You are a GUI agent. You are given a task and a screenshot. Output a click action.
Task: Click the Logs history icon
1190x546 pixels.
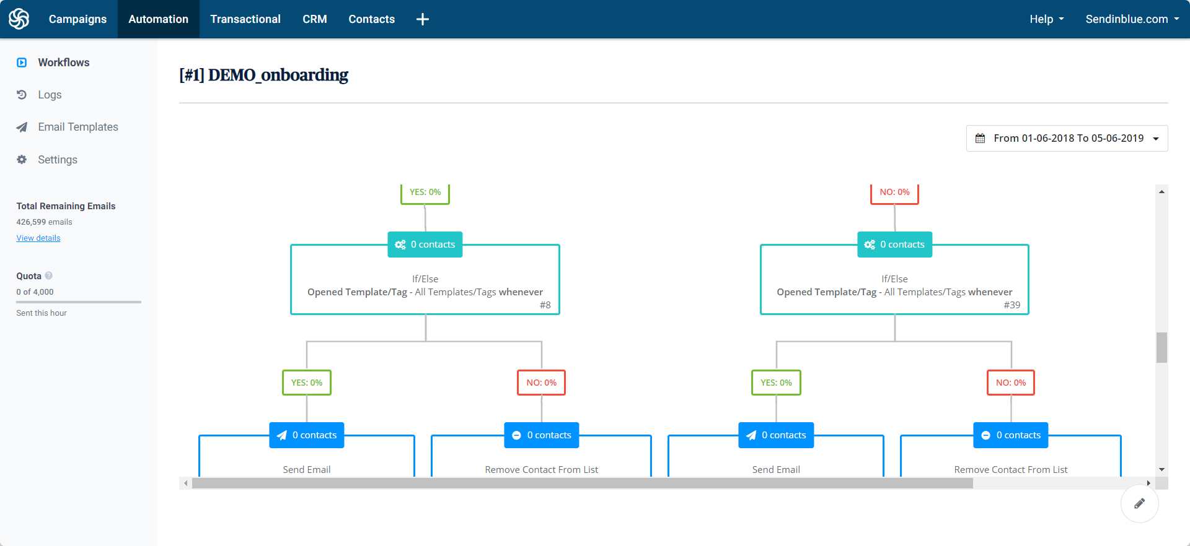coord(22,95)
